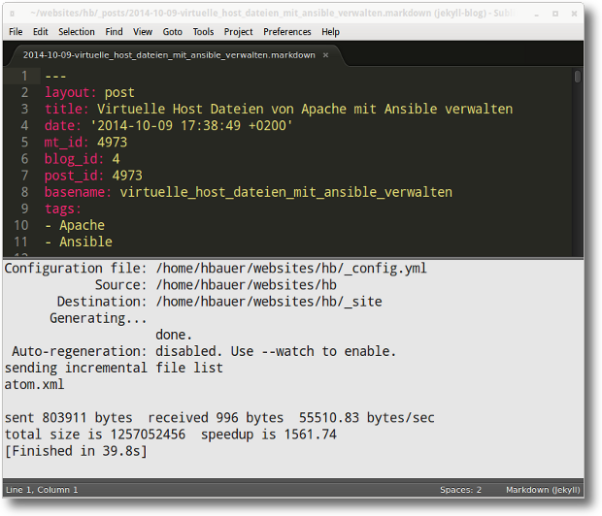Screen dimensions: 602x516
Task: Click the 'Source:' path in build output
Action: click(x=246, y=284)
